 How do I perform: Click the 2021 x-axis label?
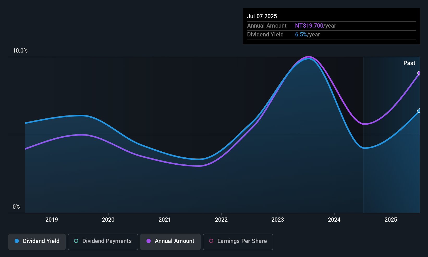pos(165,220)
